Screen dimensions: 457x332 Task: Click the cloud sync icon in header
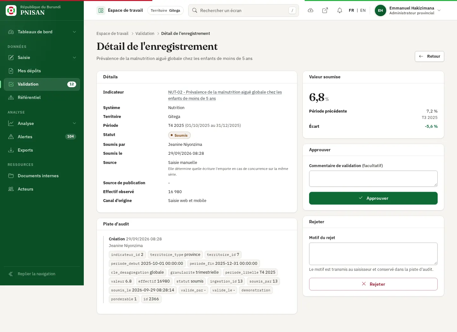[x=311, y=10]
